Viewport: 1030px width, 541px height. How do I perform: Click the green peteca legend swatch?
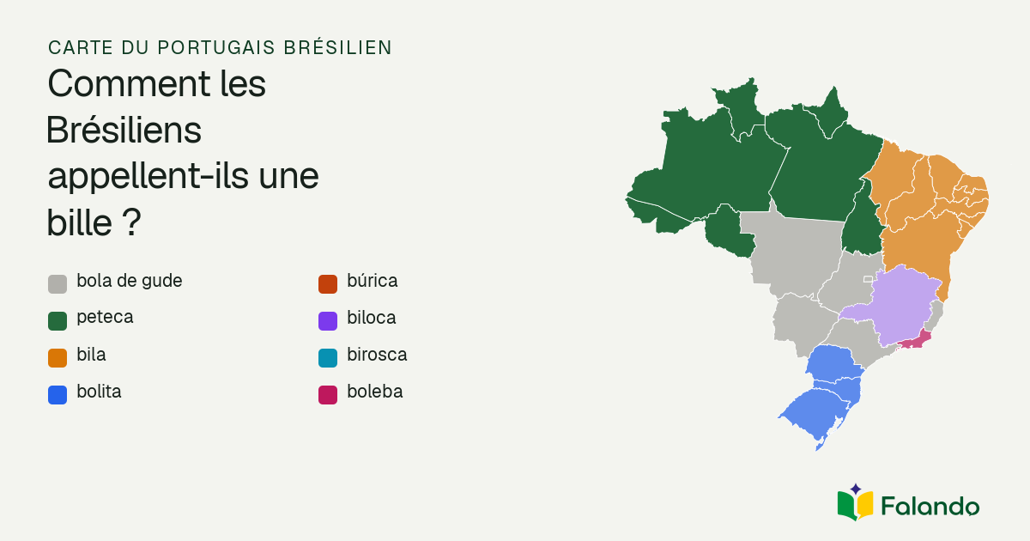click(x=58, y=321)
